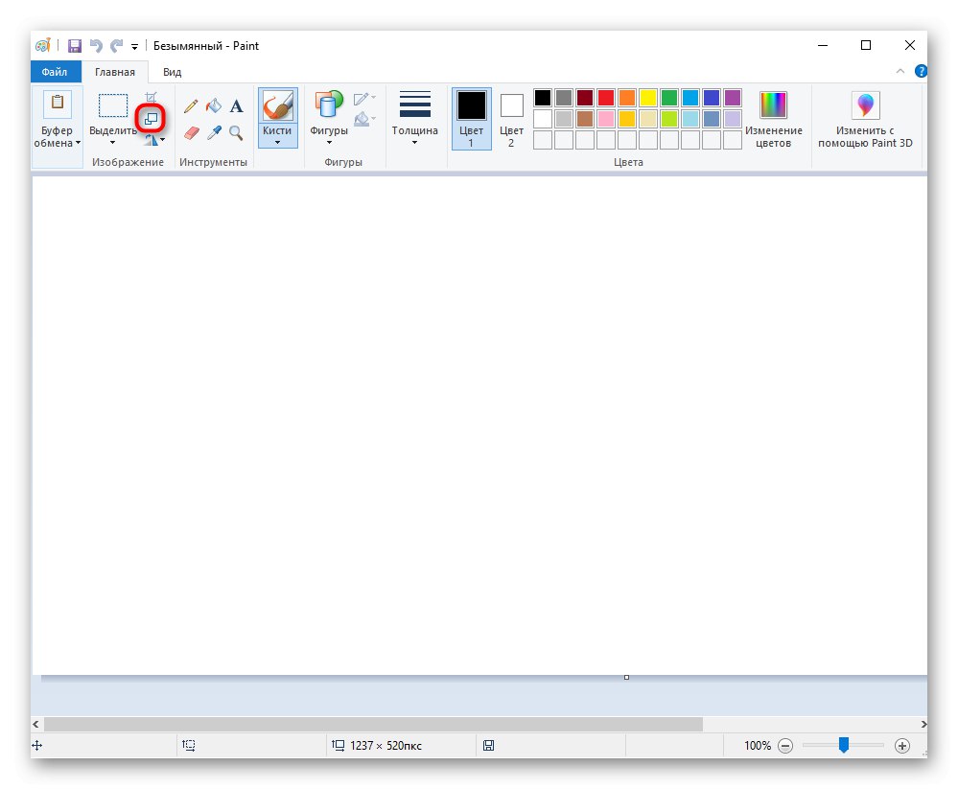
Task: Pick the blue palette swatch
Action: [x=712, y=98]
